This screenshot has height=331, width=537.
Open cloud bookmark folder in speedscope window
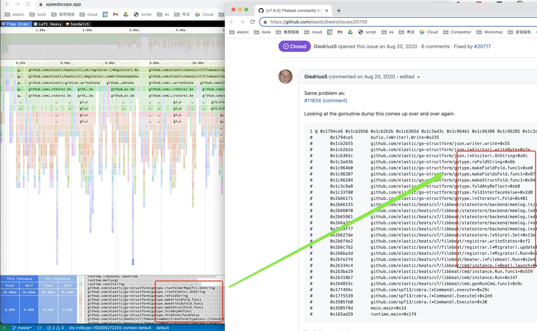89,14
